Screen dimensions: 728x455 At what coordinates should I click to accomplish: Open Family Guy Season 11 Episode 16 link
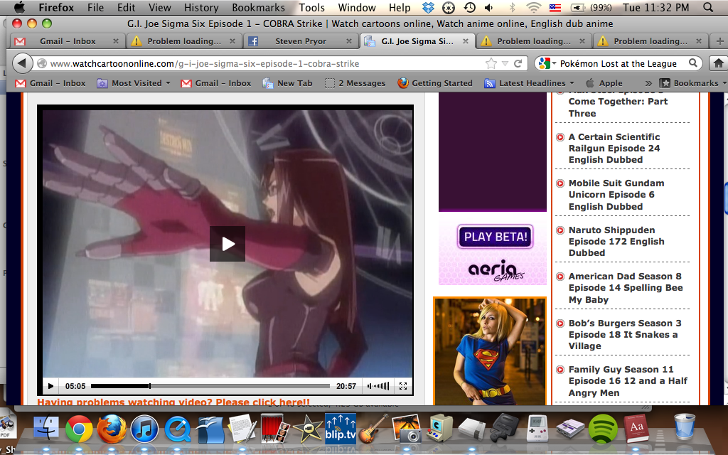click(x=628, y=381)
